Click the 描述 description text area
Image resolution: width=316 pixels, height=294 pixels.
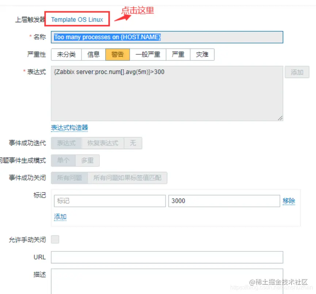167,281
